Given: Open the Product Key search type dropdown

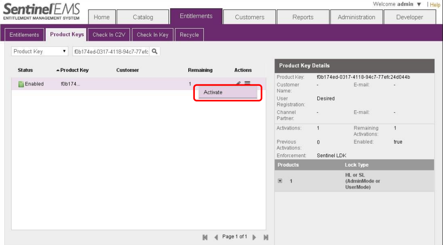Looking at the screenshot, I should click(x=40, y=52).
